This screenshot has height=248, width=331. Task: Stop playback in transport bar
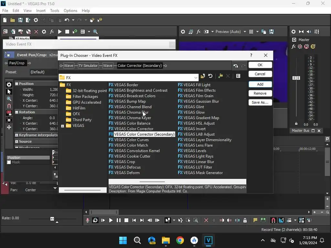coord(126,220)
